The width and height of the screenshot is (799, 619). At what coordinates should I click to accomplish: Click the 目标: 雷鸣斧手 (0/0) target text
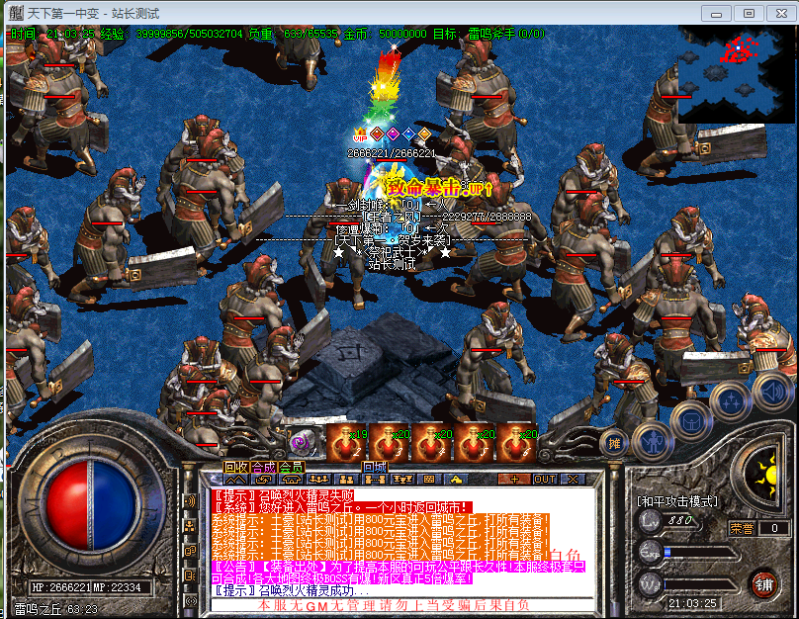click(x=488, y=35)
